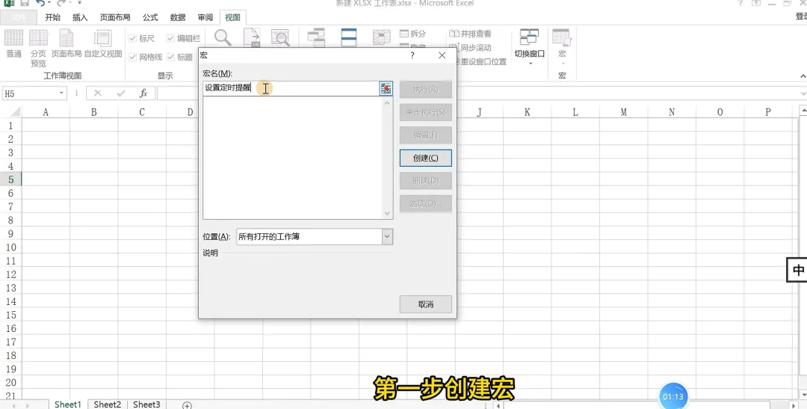Click the macro list scroll down arrow
Image resolution: width=807 pixels, height=409 pixels.
pos(388,213)
